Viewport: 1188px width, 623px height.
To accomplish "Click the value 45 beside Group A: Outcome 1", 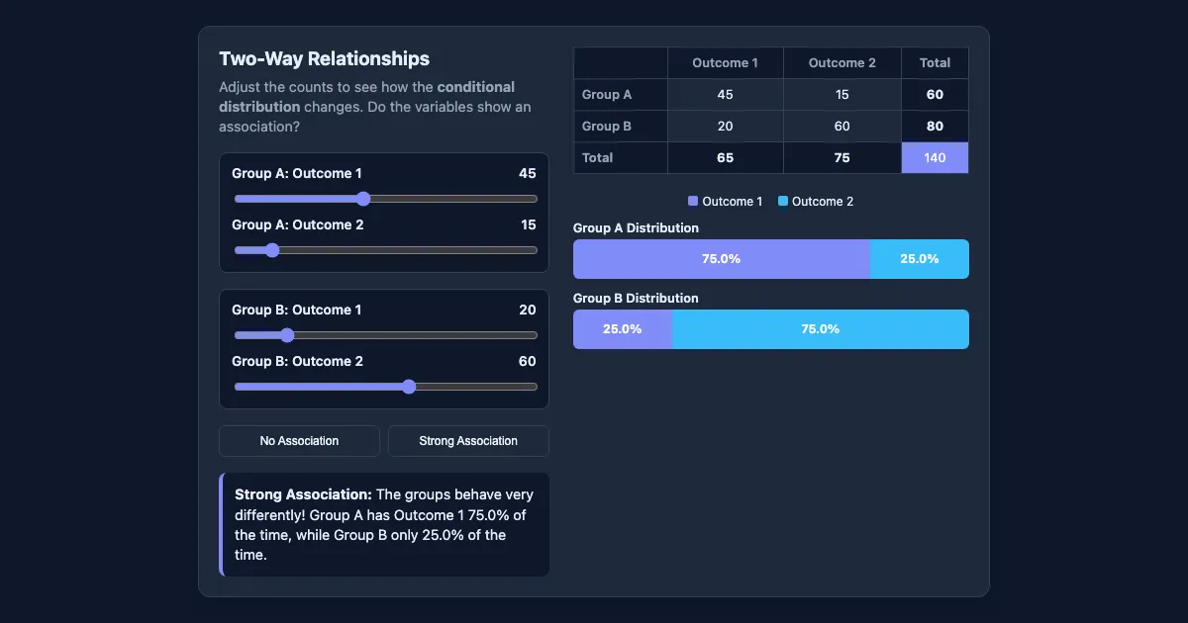I will click(x=528, y=173).
